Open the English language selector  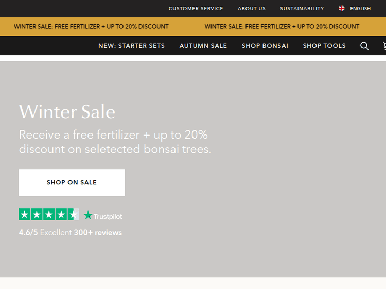(x=360, y=9)
